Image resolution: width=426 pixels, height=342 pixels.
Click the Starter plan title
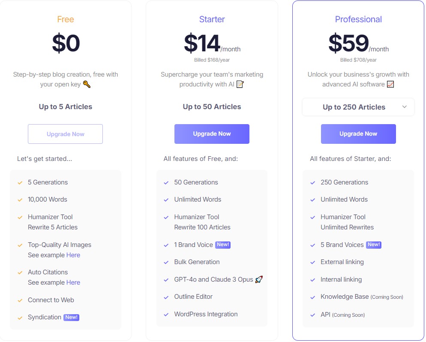[212, 19]
